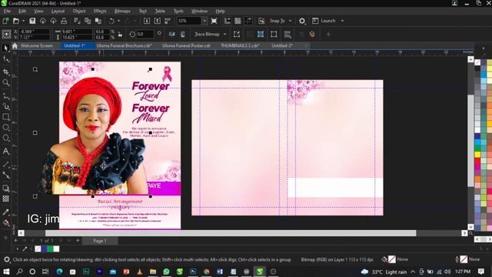492x277 pixels.
Task: Select the Pick tool
Action: [x=5, y=48]
